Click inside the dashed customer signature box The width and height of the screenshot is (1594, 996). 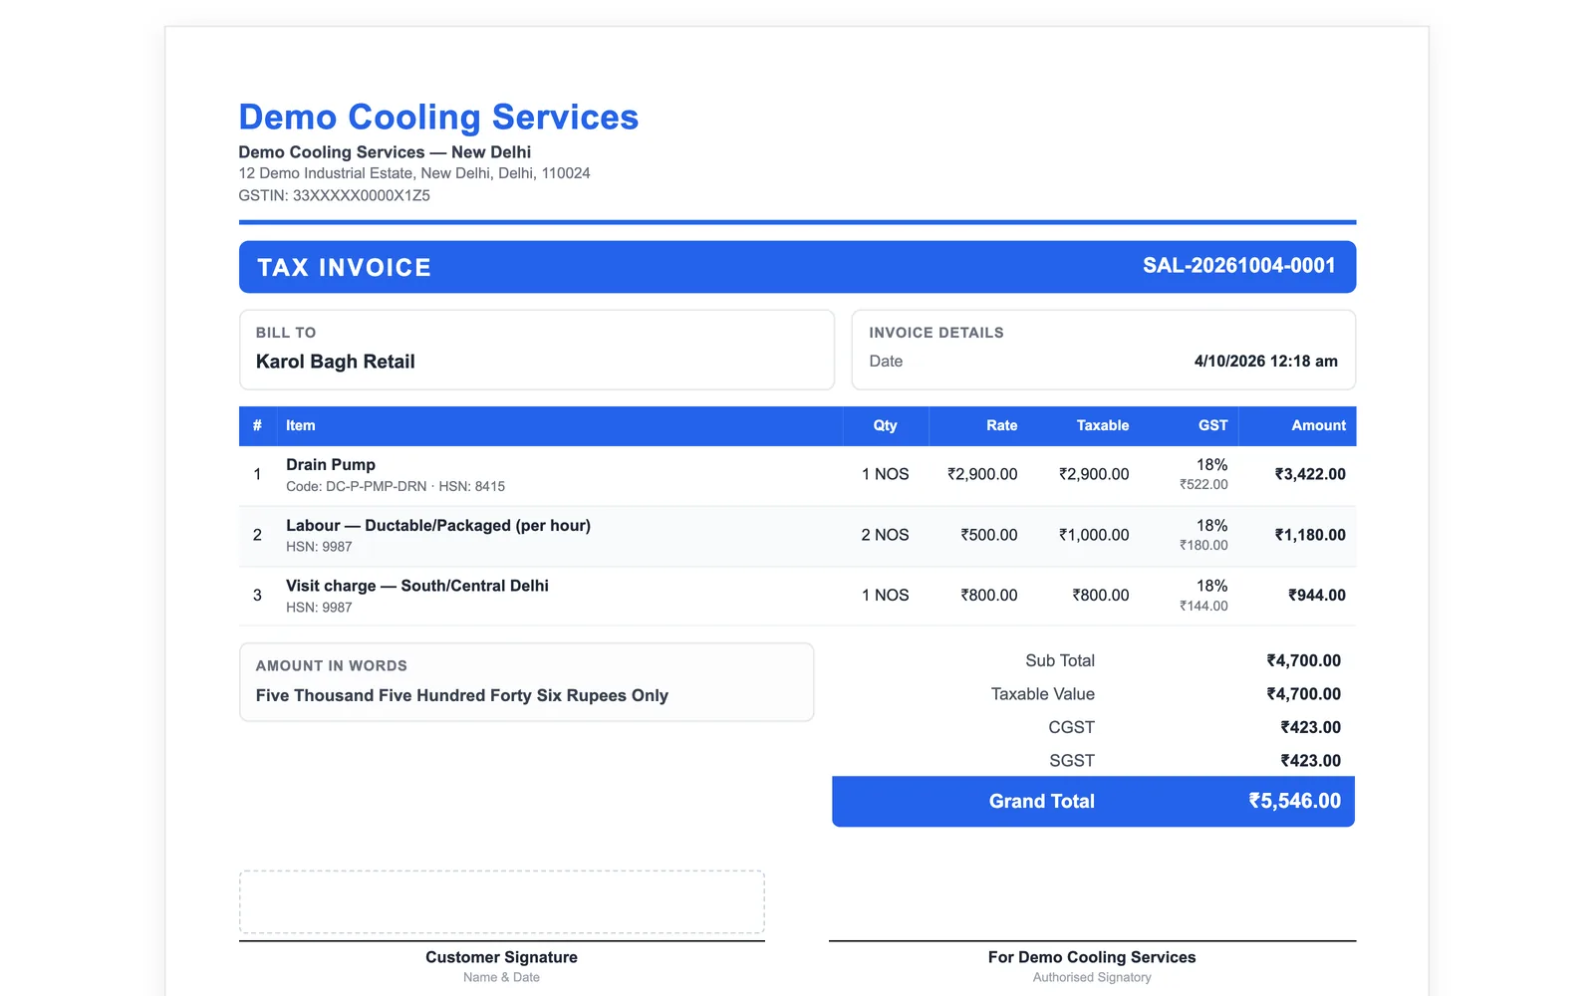point(502,902)
